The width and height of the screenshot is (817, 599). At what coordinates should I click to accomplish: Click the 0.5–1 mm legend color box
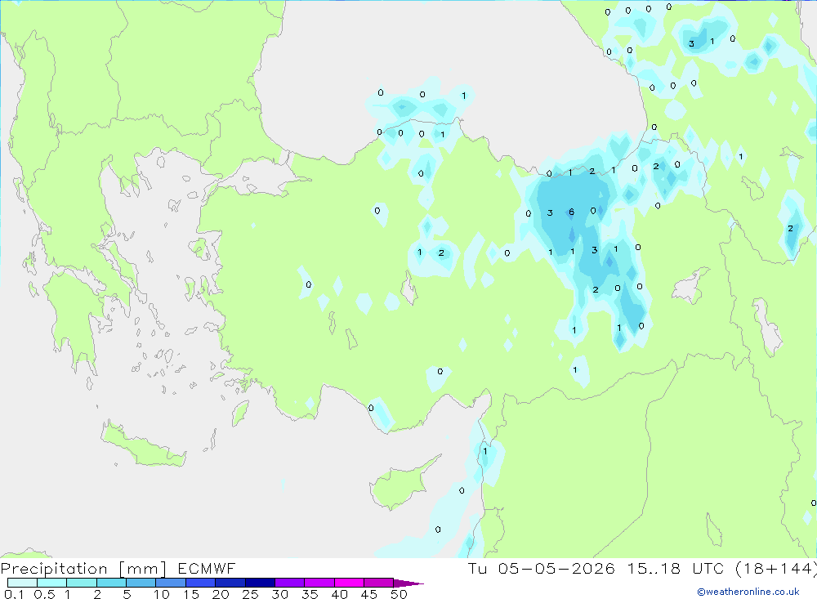point(52,583)
